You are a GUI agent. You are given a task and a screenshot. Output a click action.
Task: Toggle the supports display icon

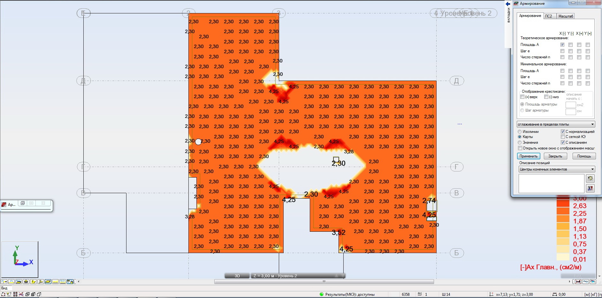[26, 281]
